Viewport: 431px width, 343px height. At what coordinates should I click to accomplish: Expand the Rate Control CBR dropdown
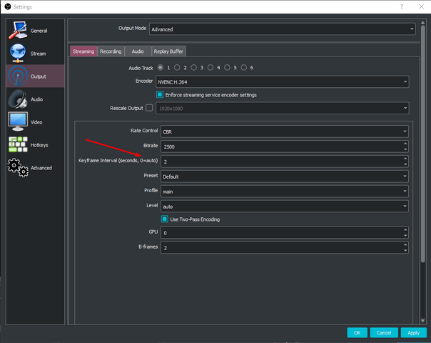283,131
